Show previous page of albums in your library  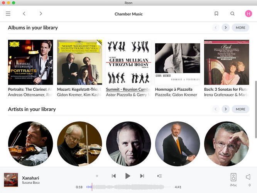(x=216, y=27)
